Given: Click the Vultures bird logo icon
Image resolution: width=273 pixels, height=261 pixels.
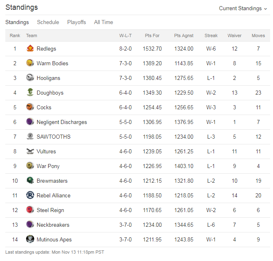Looking at the screenshot, I should coord(30,151).
